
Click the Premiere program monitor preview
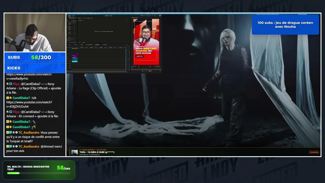click(146, 42)
